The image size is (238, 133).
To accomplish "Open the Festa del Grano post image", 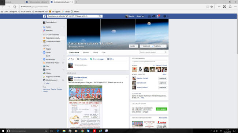I will point(85,106).
